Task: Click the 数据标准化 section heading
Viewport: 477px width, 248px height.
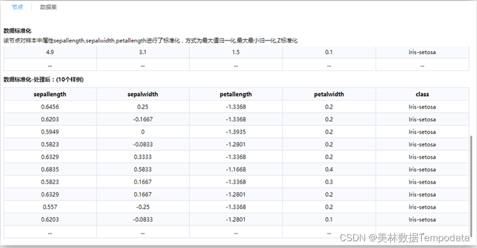Action: click(17, 31)
